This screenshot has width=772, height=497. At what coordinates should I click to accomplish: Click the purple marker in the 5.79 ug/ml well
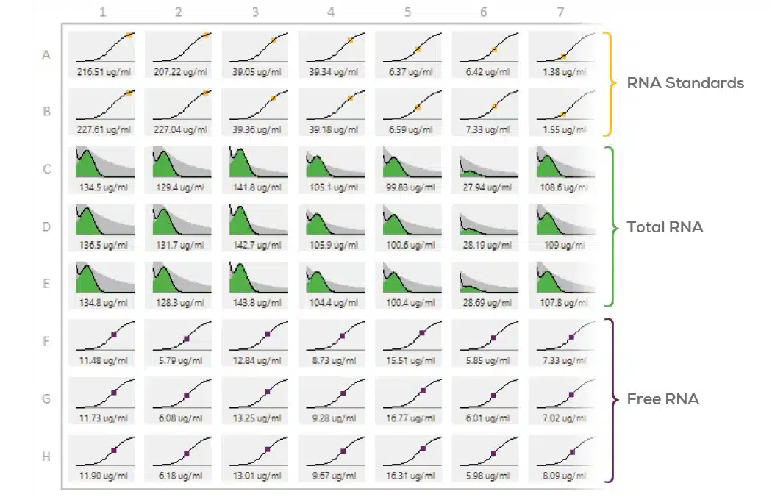click(x=187, y=338)
